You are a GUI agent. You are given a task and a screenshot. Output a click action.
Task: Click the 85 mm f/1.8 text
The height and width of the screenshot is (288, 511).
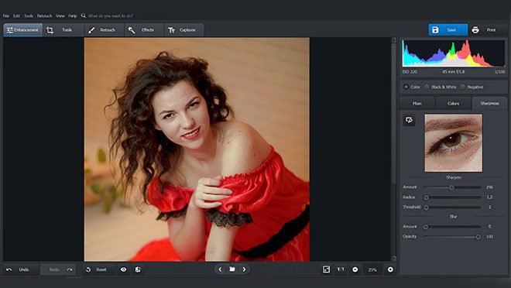click(x=454, y=72)
